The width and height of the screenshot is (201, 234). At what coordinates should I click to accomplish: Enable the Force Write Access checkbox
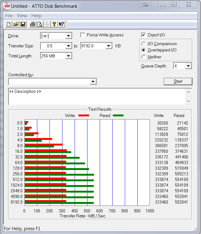(x=83, y=35)
